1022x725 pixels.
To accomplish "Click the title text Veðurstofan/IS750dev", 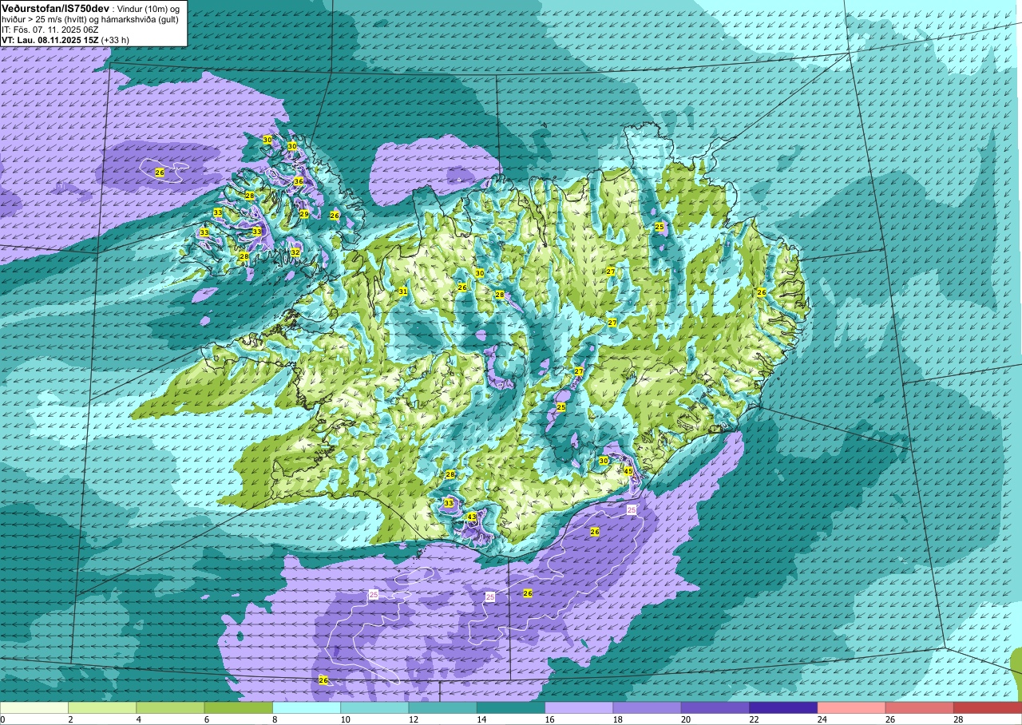I will 55,7.
